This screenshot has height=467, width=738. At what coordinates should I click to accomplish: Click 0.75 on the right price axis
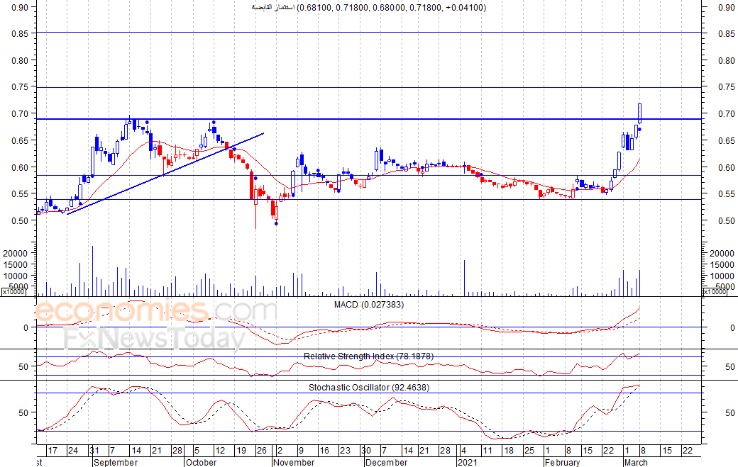726,86
